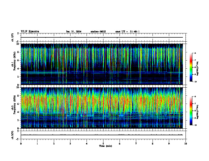The width and height of the screenshot is (209, 161).
Task: Click the "start UT = 21:40: 1" label
Action: [127, 32]
